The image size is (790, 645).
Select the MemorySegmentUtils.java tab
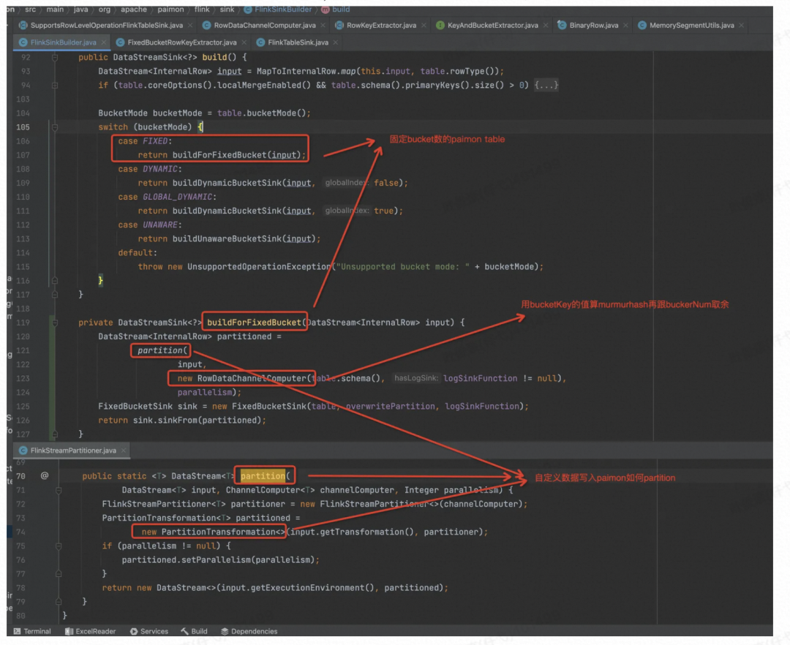tap(691, 26)
